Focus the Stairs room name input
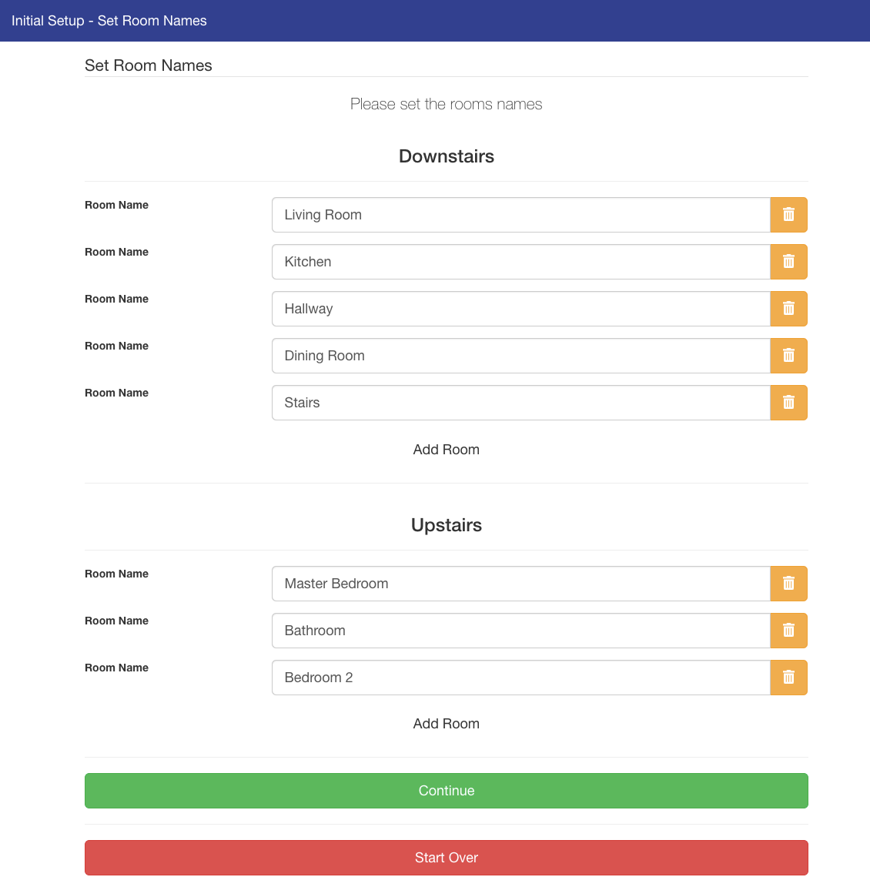The image size is (870, 887). (521, 402)
